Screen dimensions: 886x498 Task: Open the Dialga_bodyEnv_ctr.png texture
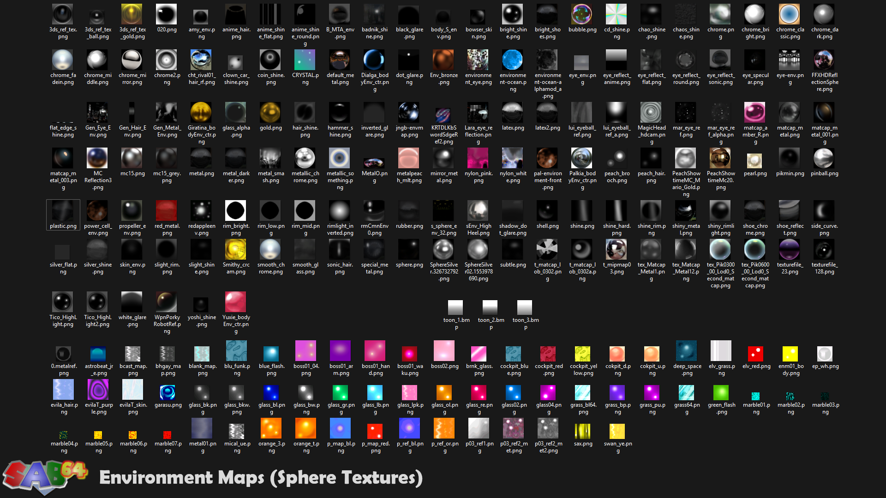tap(374, 60)
